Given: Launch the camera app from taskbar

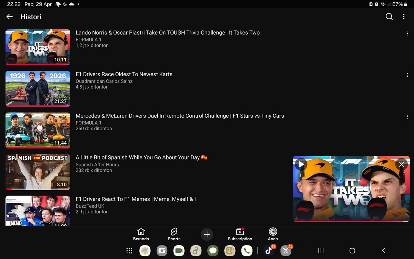Looking at the screenshot, I should coord(162,251).
